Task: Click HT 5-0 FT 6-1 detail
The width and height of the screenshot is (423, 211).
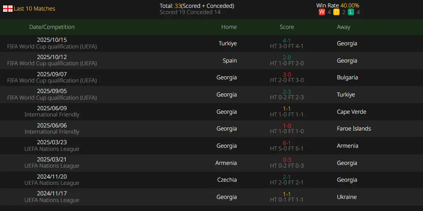Action: (287, 148)
